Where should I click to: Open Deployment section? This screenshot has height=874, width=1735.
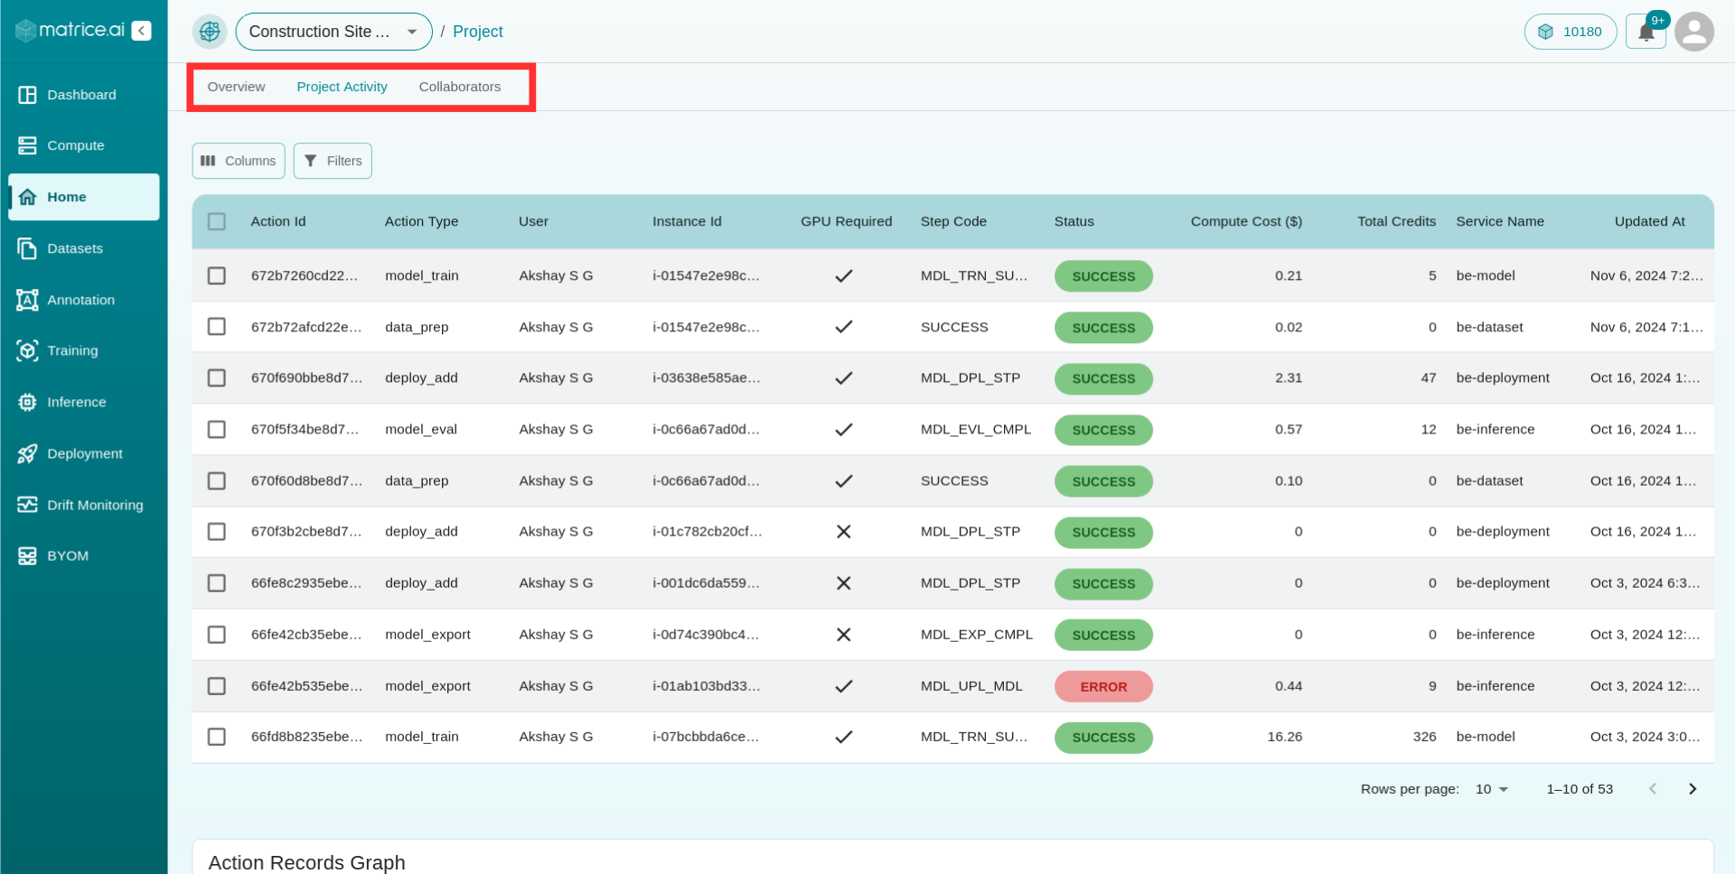coord(83,453)
